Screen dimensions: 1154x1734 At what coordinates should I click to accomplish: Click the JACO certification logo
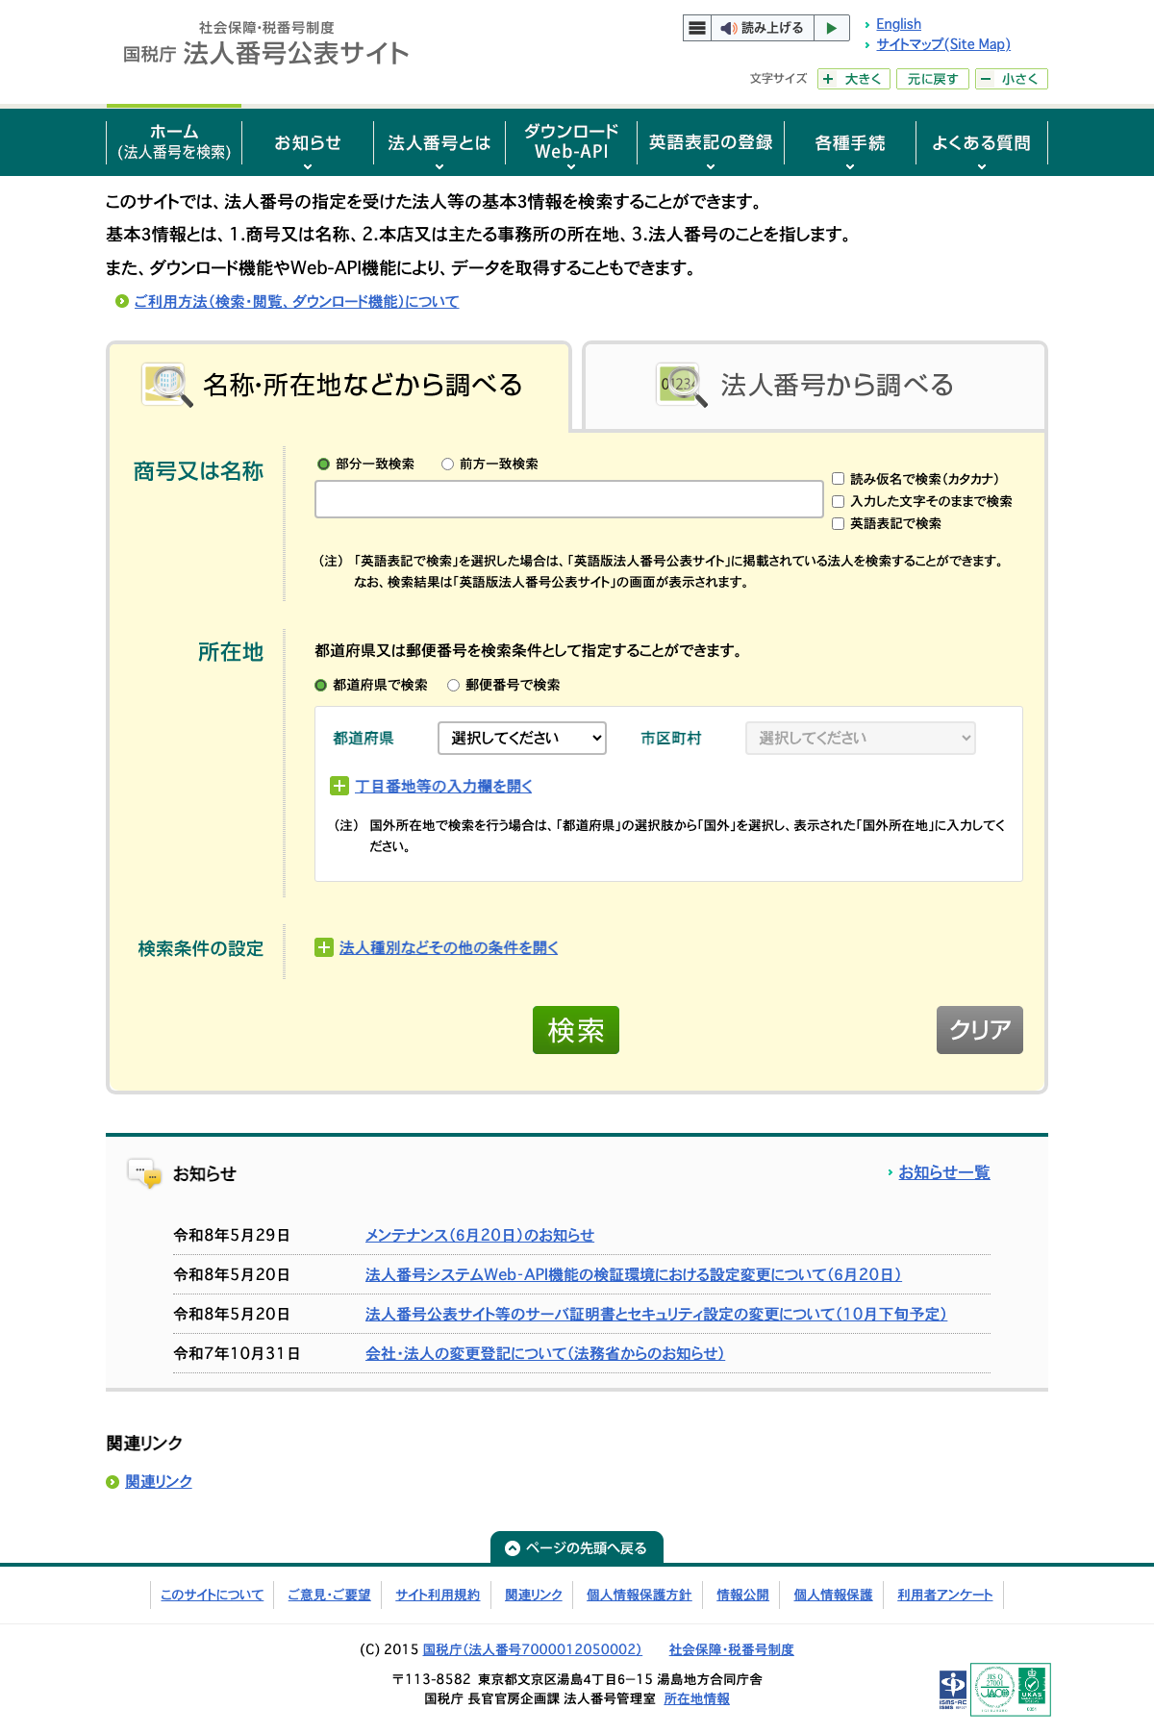point(994,1690)
